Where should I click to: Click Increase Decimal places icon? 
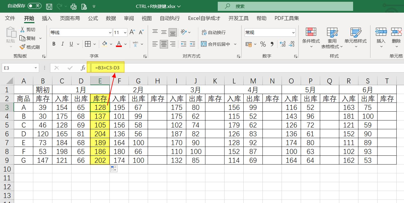(283, 44)
